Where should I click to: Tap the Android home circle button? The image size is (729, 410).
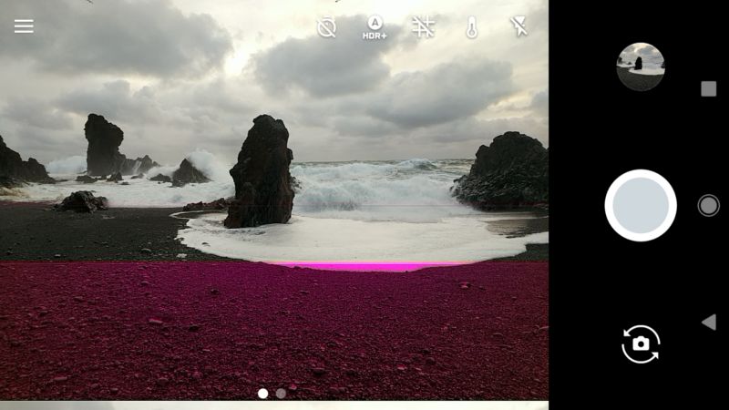[709, 206]
